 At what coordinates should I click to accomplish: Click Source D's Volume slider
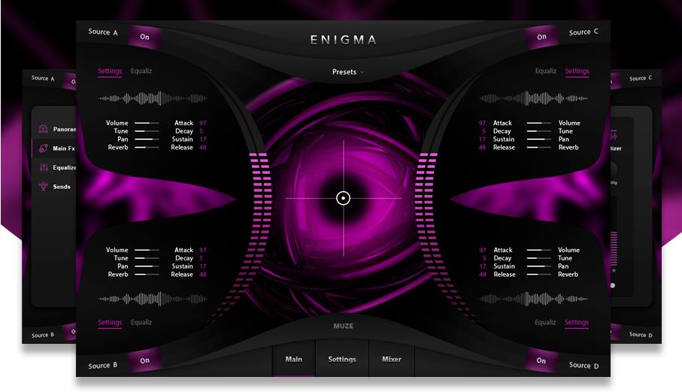coord(539,250)
